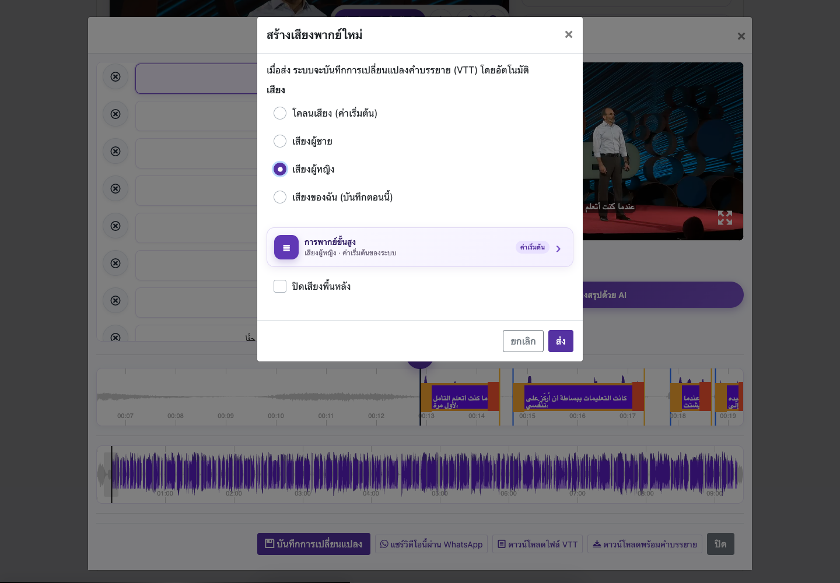Click the ยกเลิก button

523,341
